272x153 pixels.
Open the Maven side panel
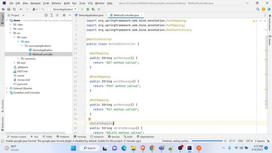(270, 40)
